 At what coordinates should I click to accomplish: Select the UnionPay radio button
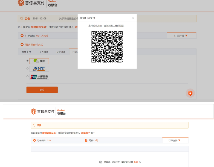pyautogui.click(x=27, y=77)
